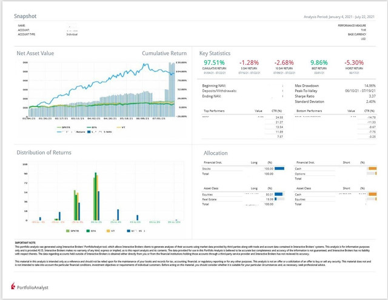This screenshot has height=300, width=388.
Task: Click the ACCOUNT TYPE label
Action: (x=27, y=35)
